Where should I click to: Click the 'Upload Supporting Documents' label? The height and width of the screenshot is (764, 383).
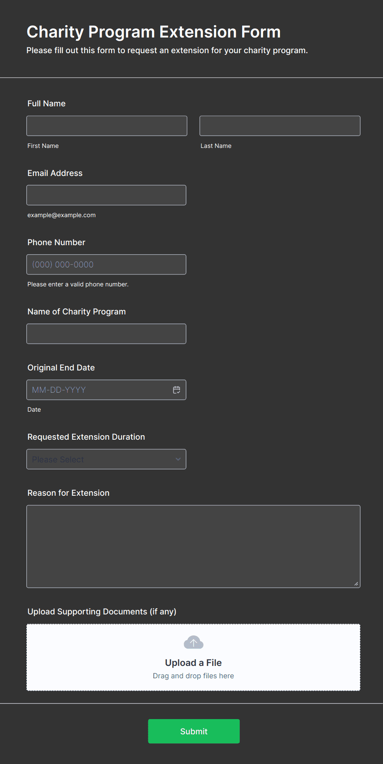[x=102, y=612]
